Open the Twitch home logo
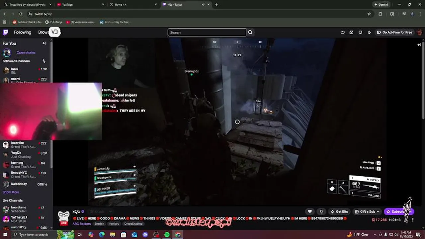Screen dimensions: 425x239 pos(5,32)
